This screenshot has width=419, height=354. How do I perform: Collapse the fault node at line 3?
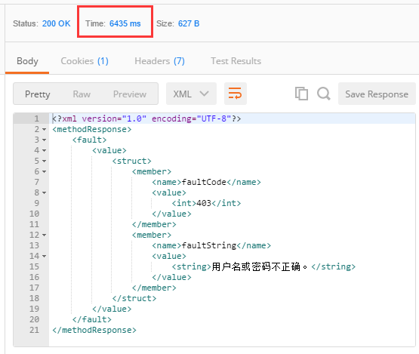(44, 140)
